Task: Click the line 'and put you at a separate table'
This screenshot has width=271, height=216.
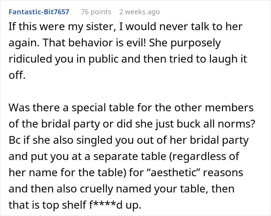Action: (124, 156)
